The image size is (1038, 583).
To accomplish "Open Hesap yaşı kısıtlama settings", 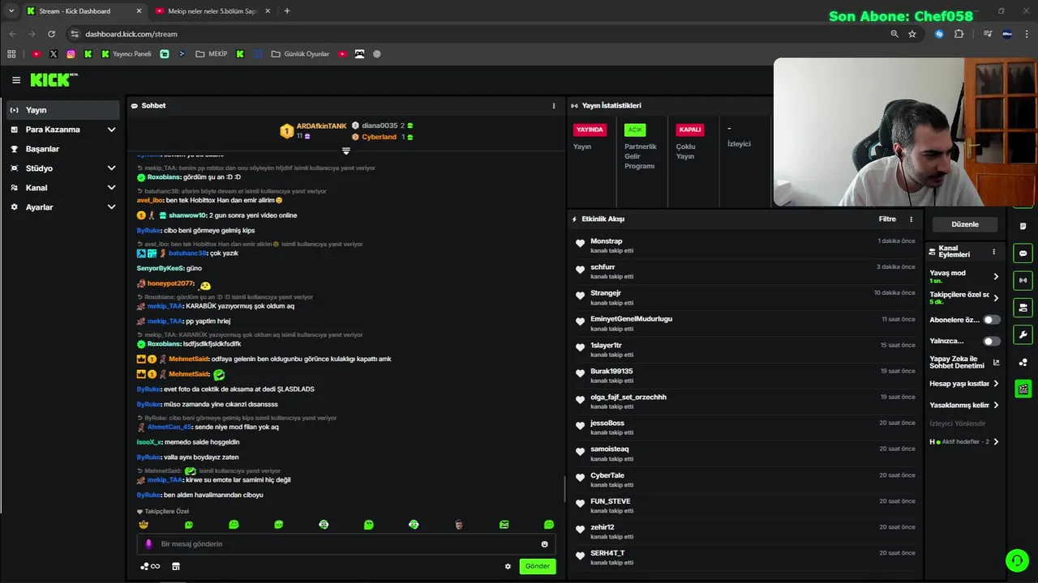I will [964, 384].
